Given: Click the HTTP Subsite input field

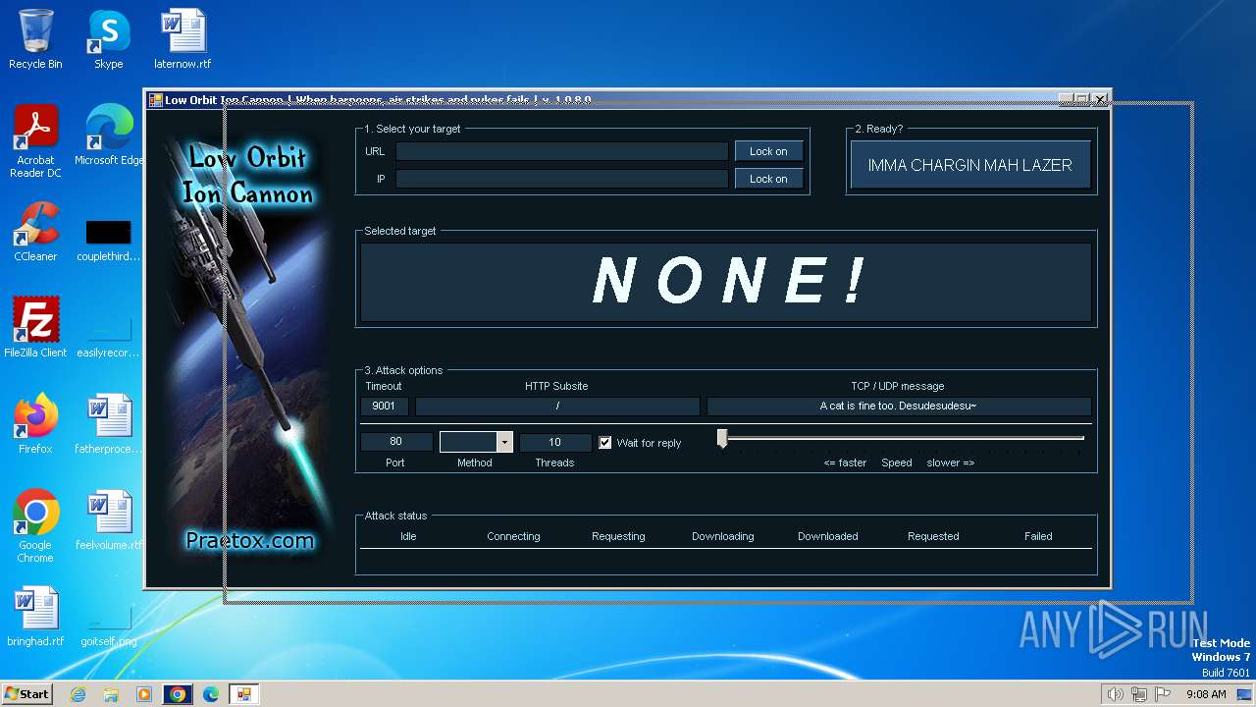Looking at the screenshot, I should pyautogui.click(x=557, y=406).
